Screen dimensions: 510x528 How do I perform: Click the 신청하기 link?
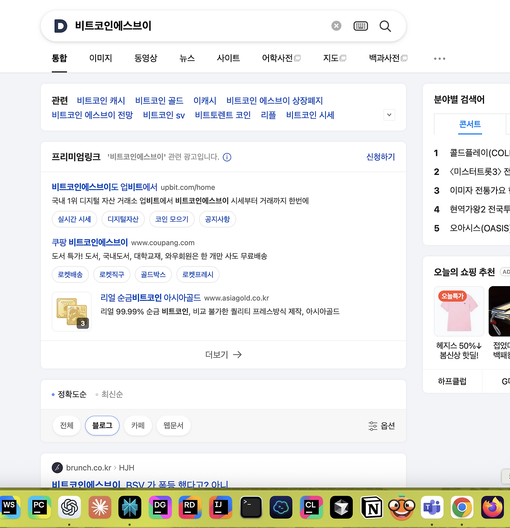click(x=380, y=157)
